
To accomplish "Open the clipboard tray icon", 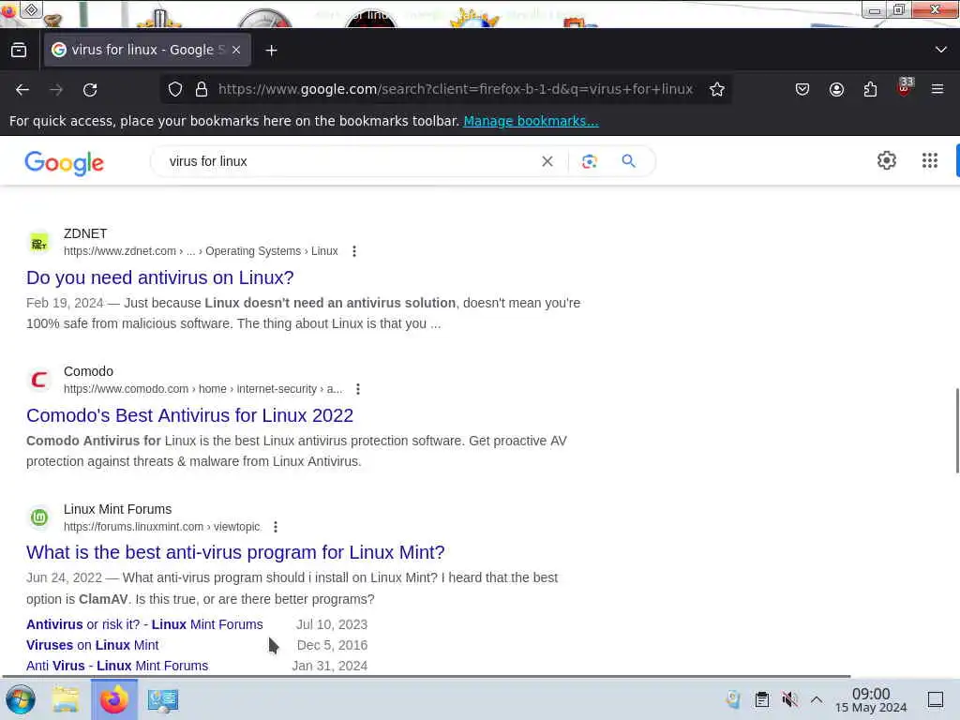I will (x=762, y=699).
